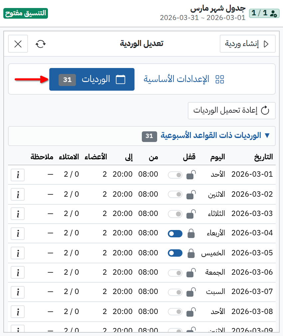Click the open padlock icon for 2026-03-02
This screenshot has width=283, height=336.
191,195
